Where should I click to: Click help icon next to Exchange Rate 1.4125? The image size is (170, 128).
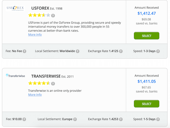[x=121, y=51]
